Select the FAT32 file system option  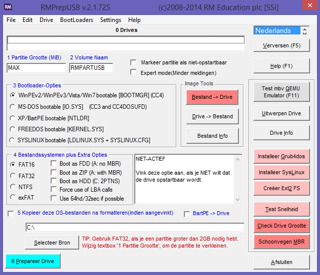click(14, 175)
